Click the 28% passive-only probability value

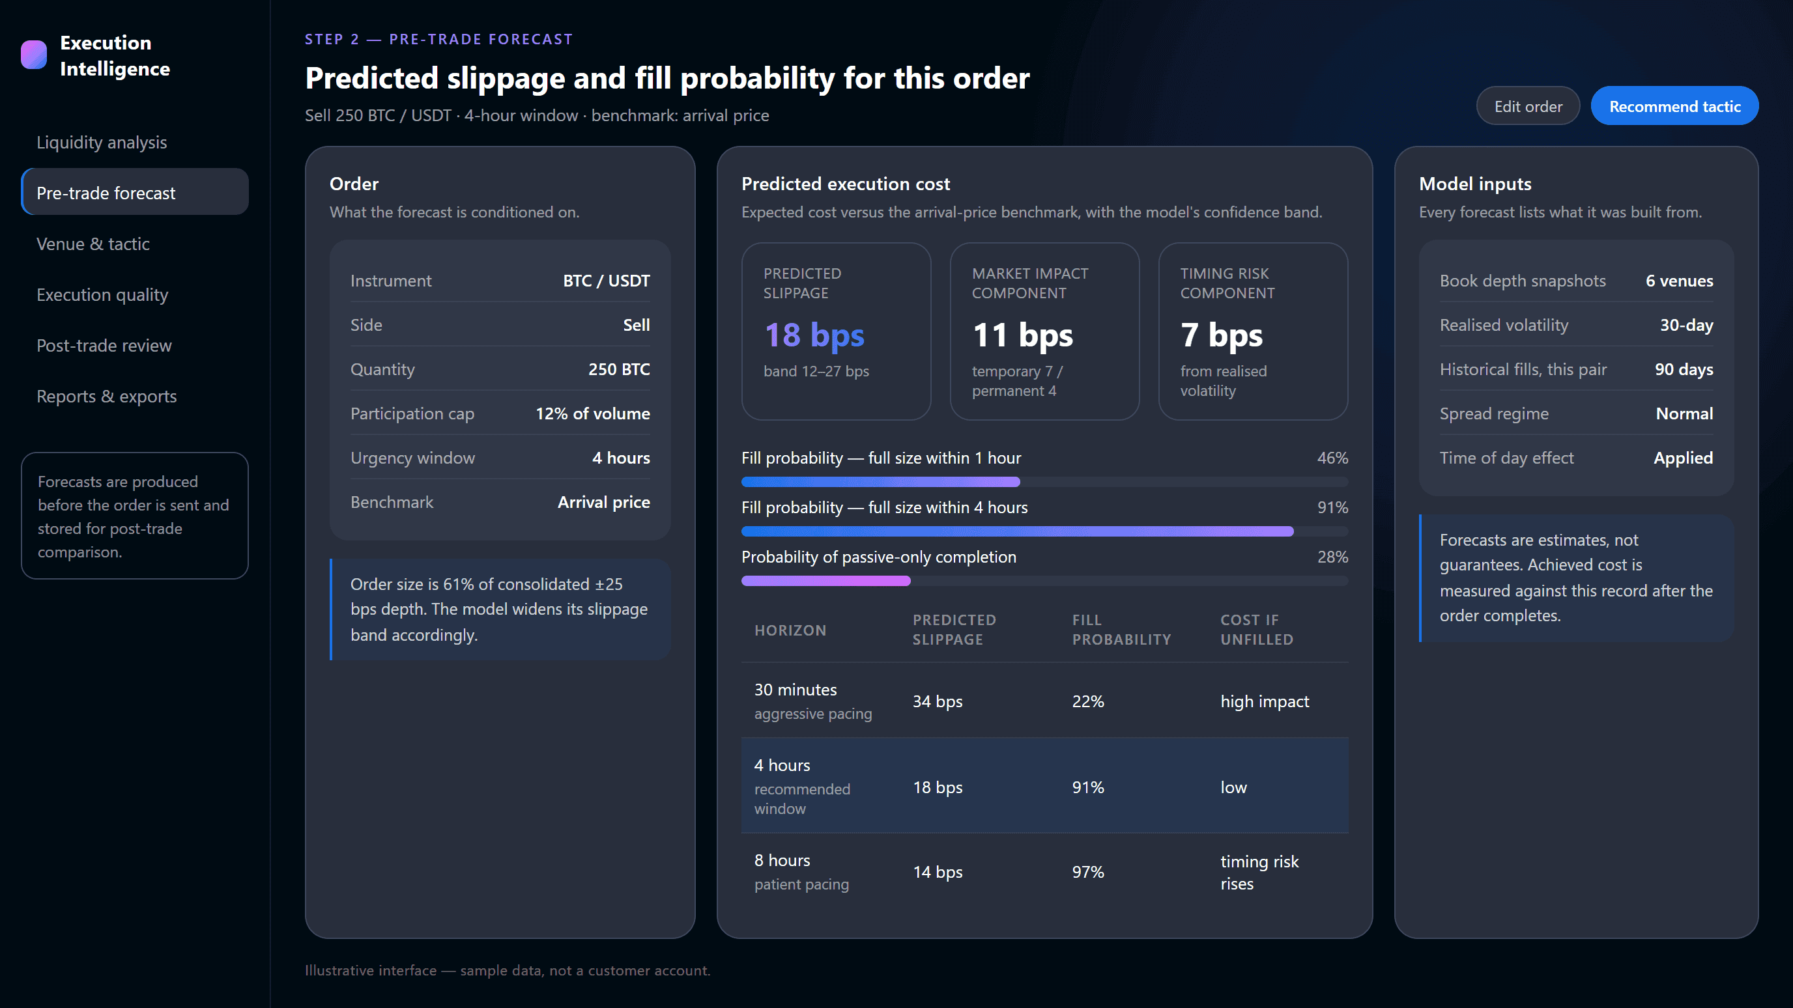point(1332,557)
